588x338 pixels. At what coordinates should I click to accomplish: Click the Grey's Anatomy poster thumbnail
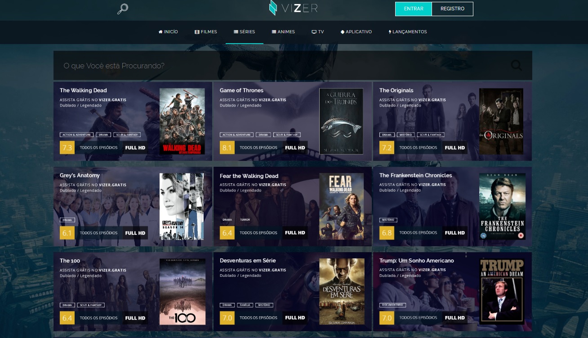click(x=182, y=207)
